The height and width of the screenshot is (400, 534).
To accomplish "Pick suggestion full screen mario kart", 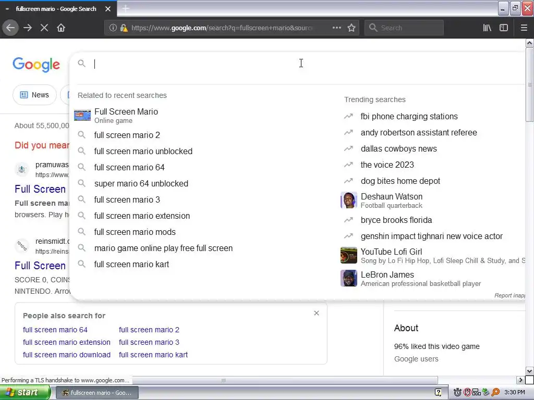I will coord(131,264).
